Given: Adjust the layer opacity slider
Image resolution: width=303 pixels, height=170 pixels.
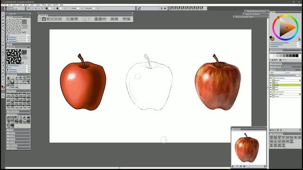Looking at the screenshot, I should point(285,75).
